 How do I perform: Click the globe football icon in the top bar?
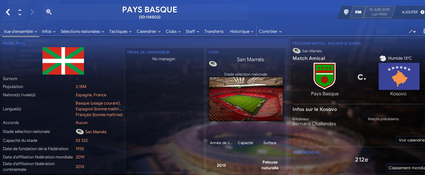click(x=346, y=12)
